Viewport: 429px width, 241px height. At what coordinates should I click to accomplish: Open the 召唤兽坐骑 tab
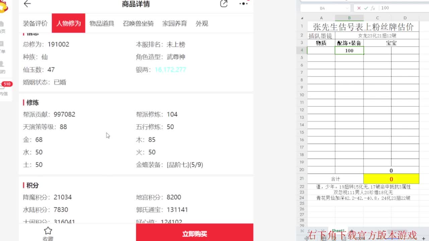(138, 23)
